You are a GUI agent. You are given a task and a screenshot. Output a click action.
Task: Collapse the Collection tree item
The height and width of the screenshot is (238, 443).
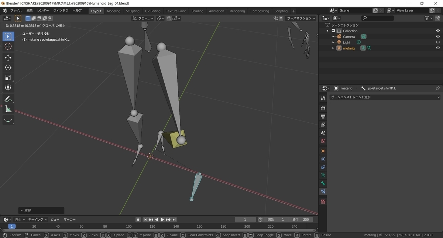pyautogui.click(x=327, y=31)
